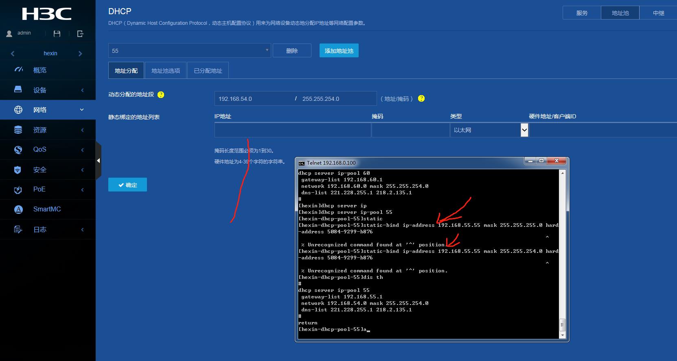Click the admin user icon
Screen dimensions: 677x361
point(9,34)
